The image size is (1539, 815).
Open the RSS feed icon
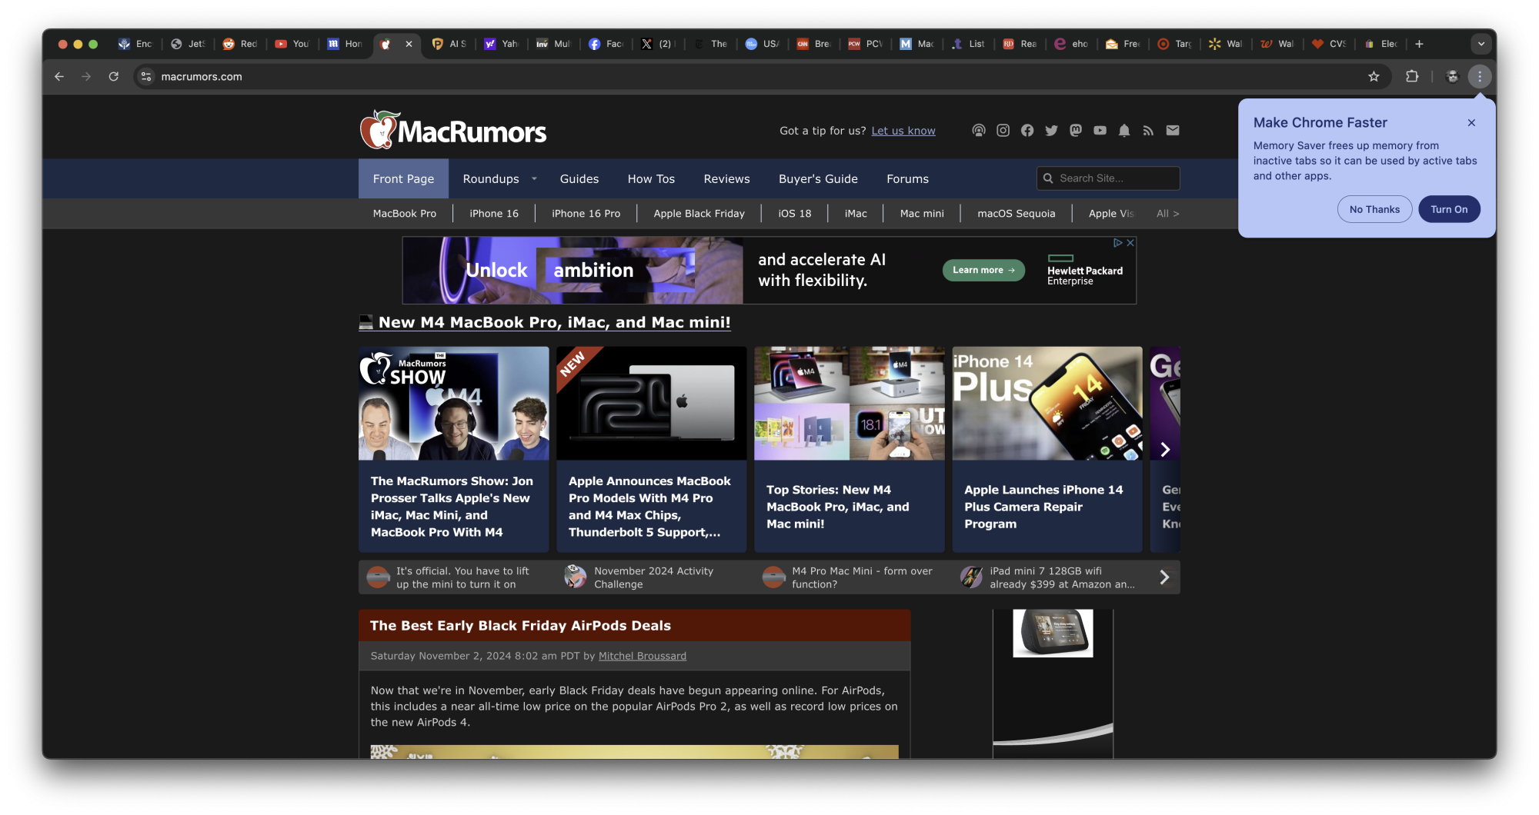1148,131
